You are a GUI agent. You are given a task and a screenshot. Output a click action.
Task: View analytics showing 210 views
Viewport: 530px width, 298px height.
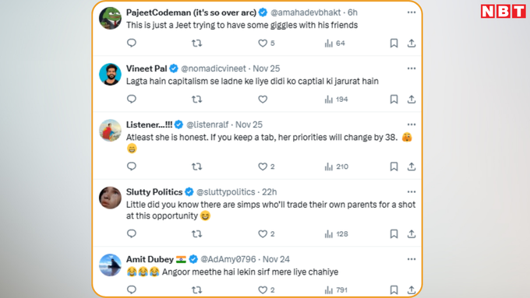click(337, 167)
